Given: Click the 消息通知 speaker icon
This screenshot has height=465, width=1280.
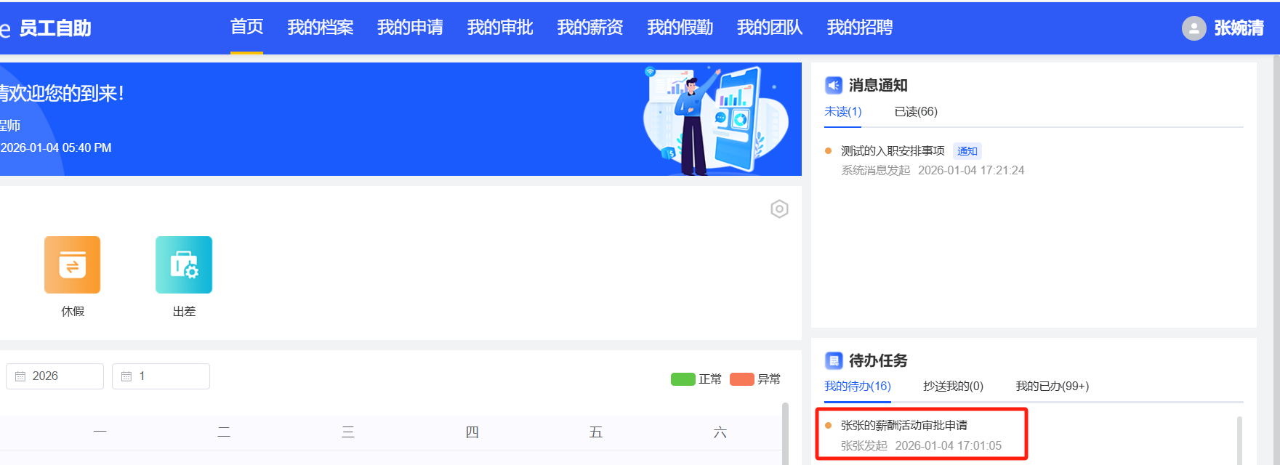Looking at the screenshot, I should (834, 85).
